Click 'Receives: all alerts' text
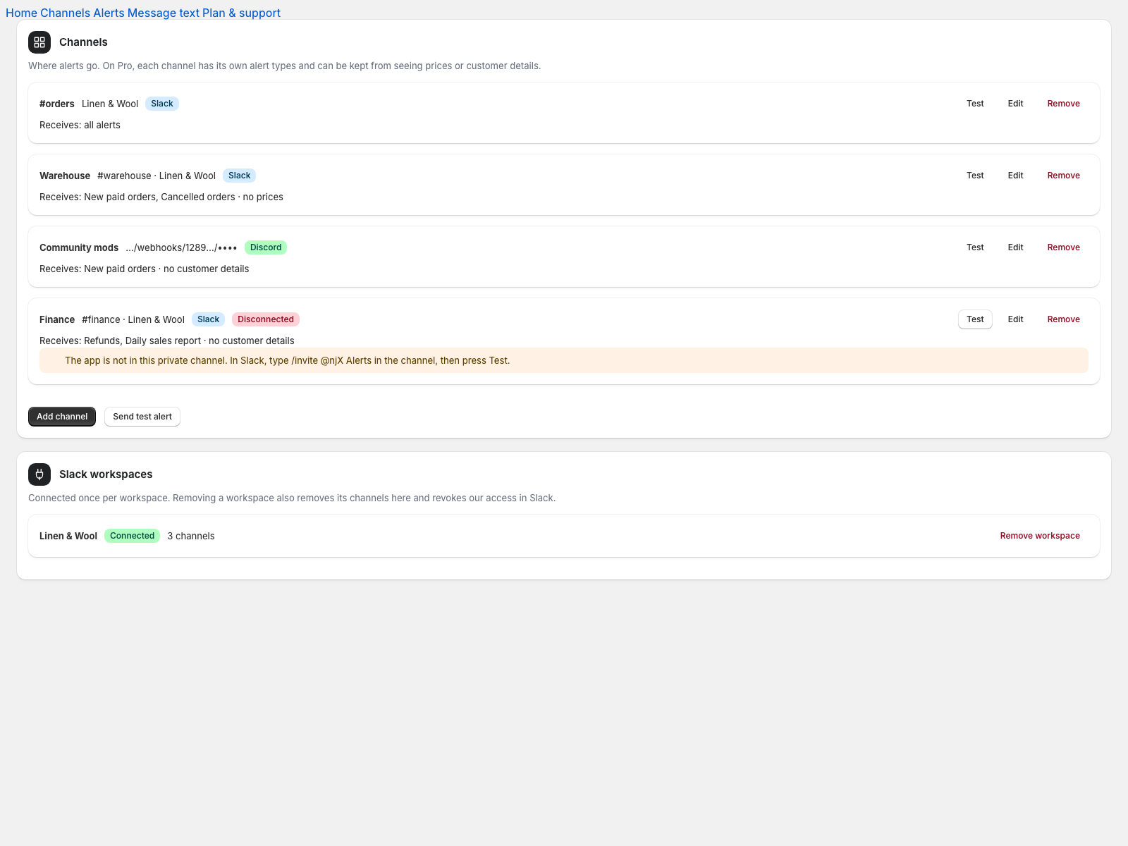The image size is (1128, 846). tap(80, 125)
